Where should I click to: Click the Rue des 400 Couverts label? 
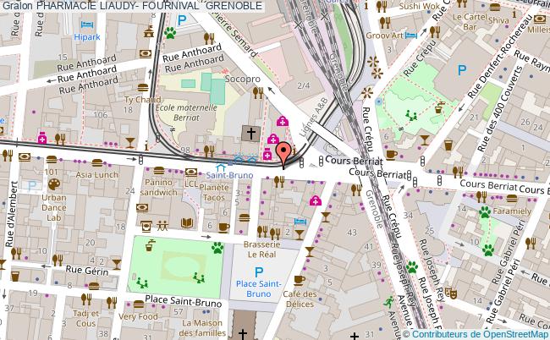(499, 109)
